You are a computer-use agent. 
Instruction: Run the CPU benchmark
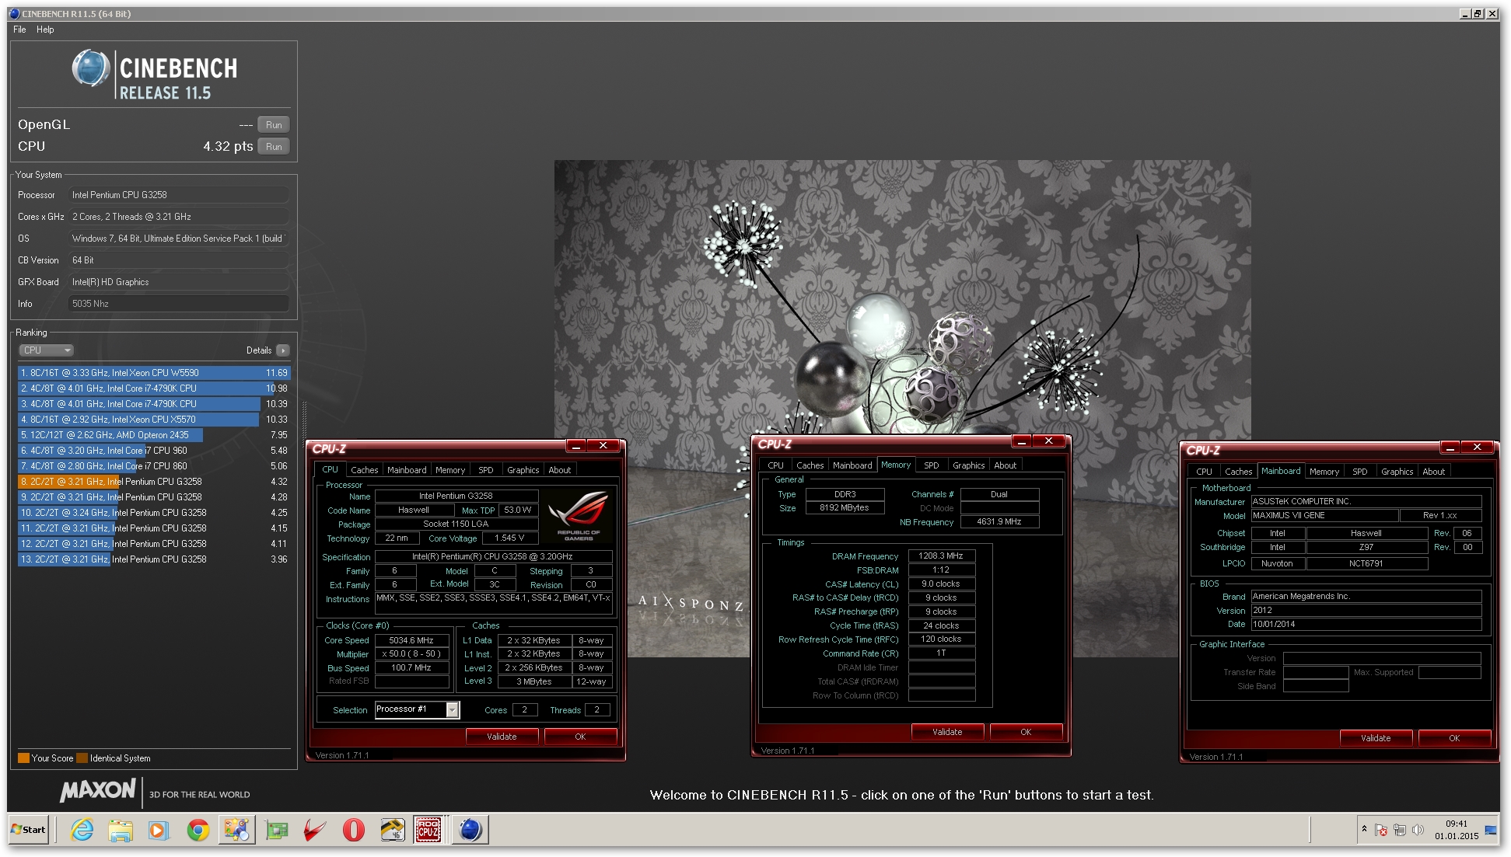[274, 147]
